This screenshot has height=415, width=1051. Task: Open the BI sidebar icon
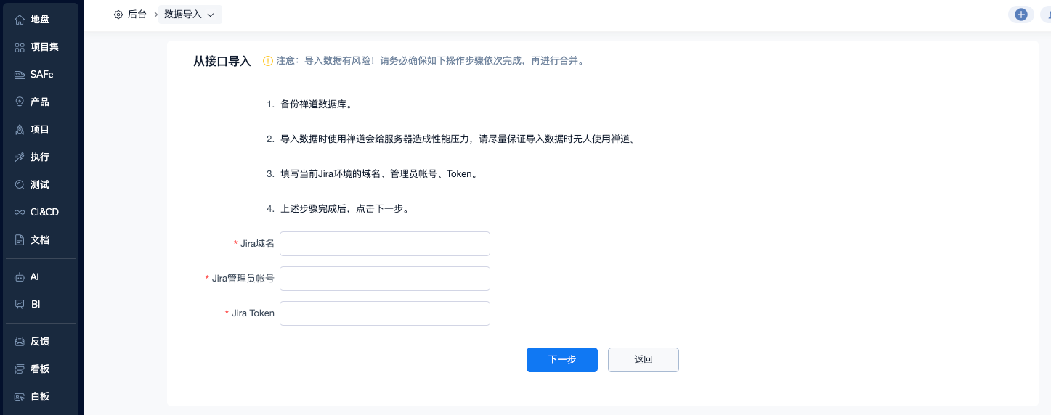point(20,305)
